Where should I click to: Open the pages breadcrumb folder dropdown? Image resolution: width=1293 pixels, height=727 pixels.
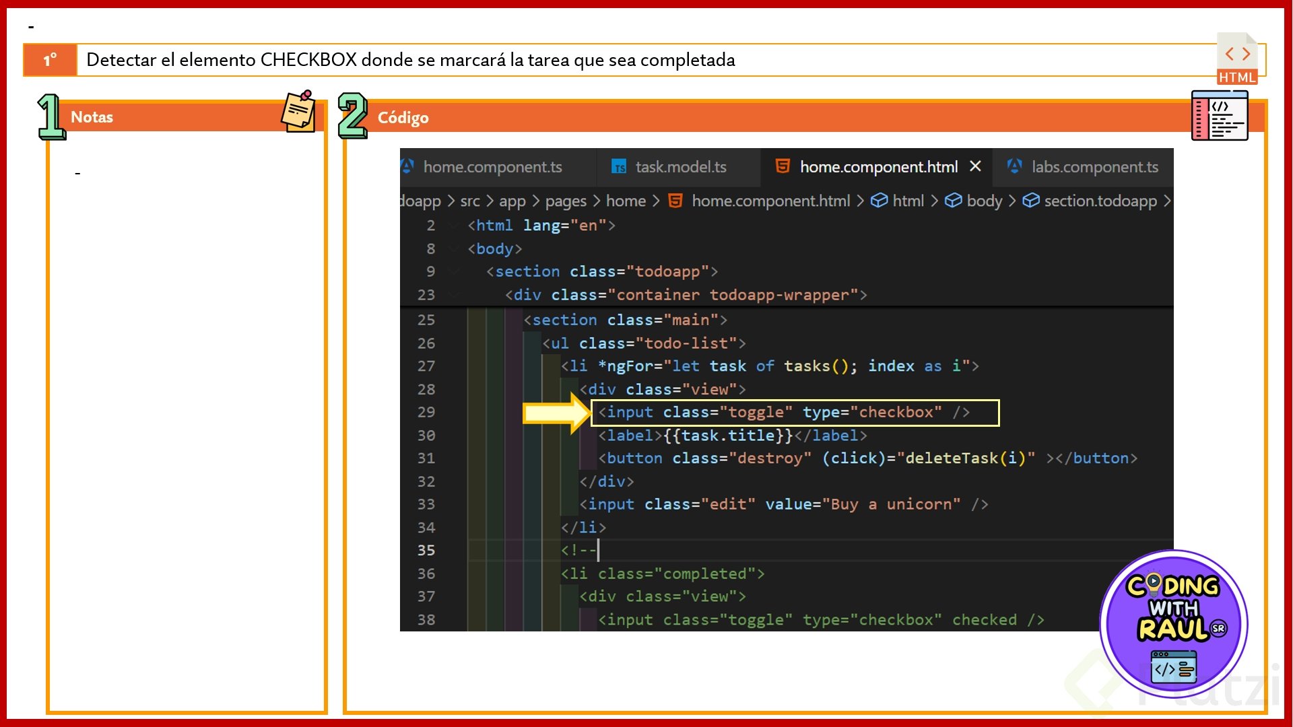coord(566,201)
